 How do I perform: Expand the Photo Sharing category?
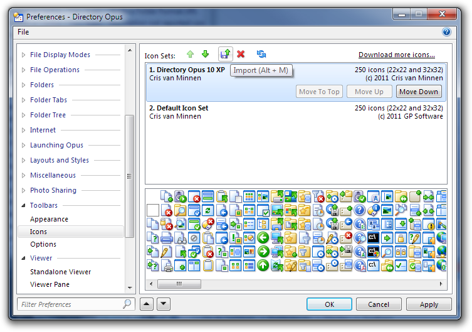[23, 190]
